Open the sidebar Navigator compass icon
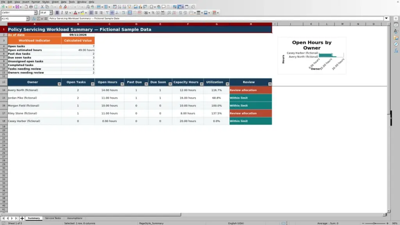The width and height of the screenshot is (400, 225). point(396,44)
